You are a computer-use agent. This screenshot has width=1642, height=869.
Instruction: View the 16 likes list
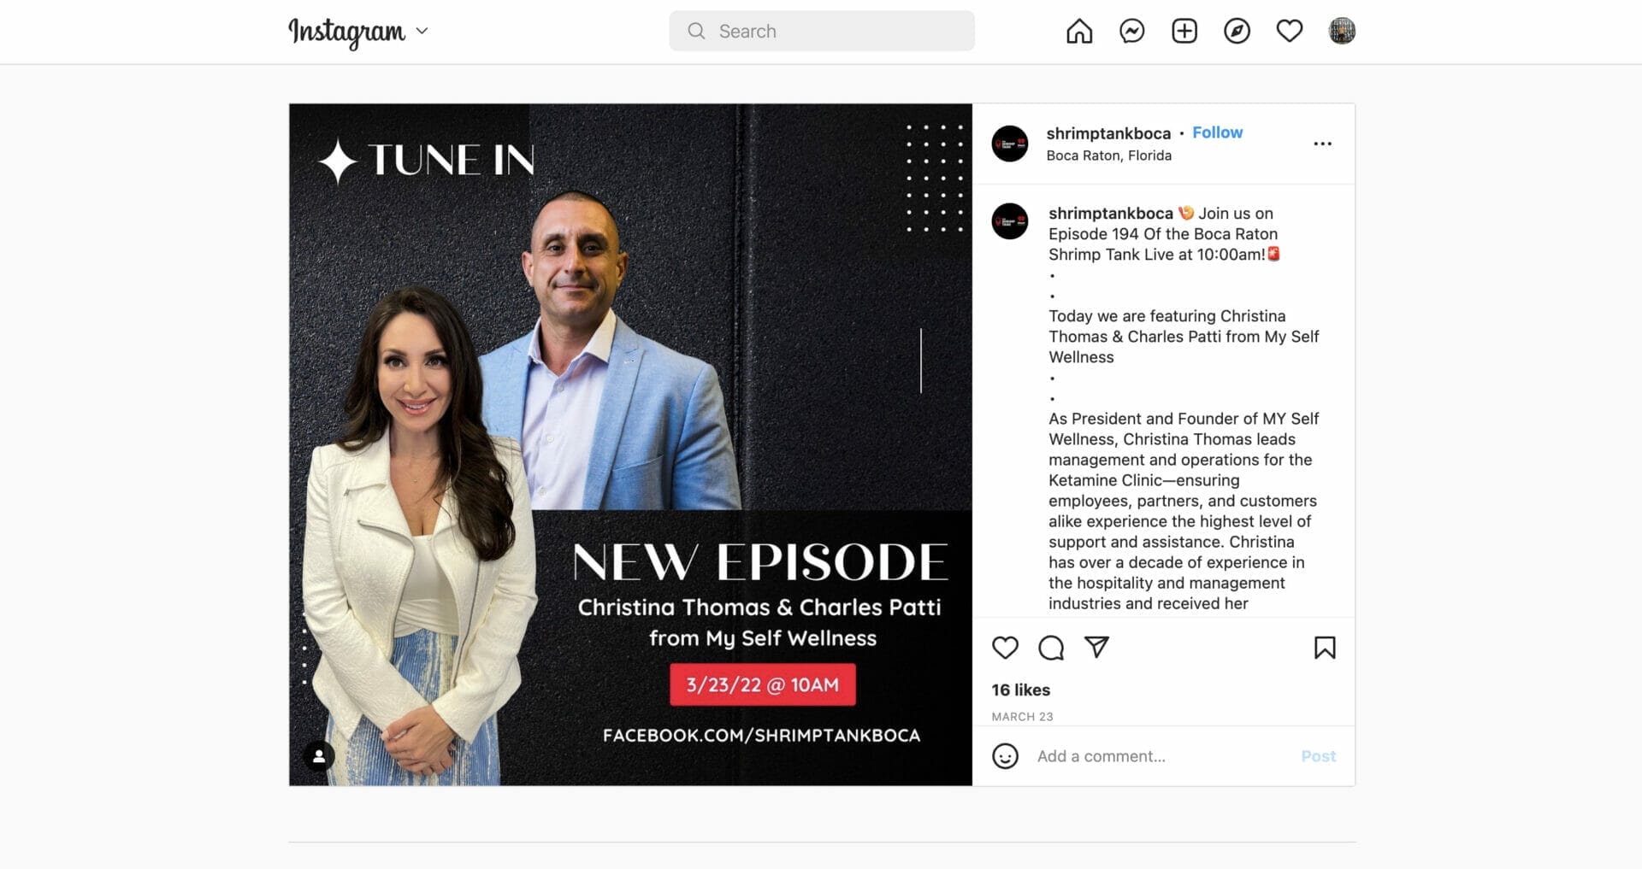[x=1020, y=690]
